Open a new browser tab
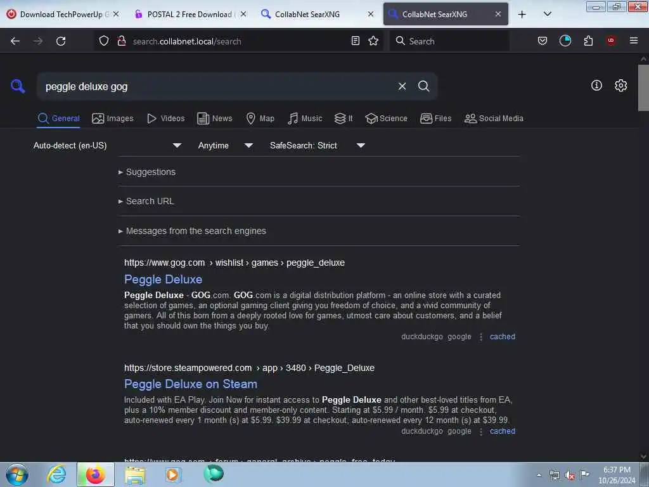This screenshot has width=649, height=487. coord(522,14)
